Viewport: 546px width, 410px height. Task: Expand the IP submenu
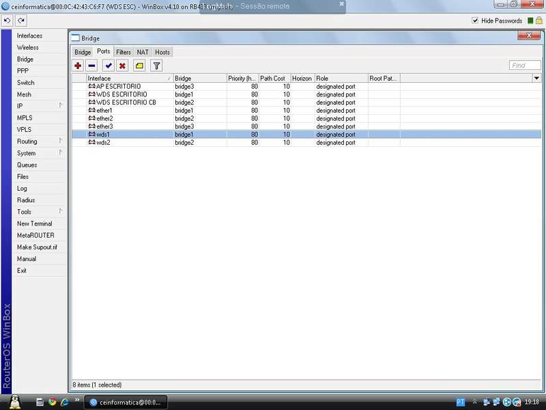(x=61, y=105)
